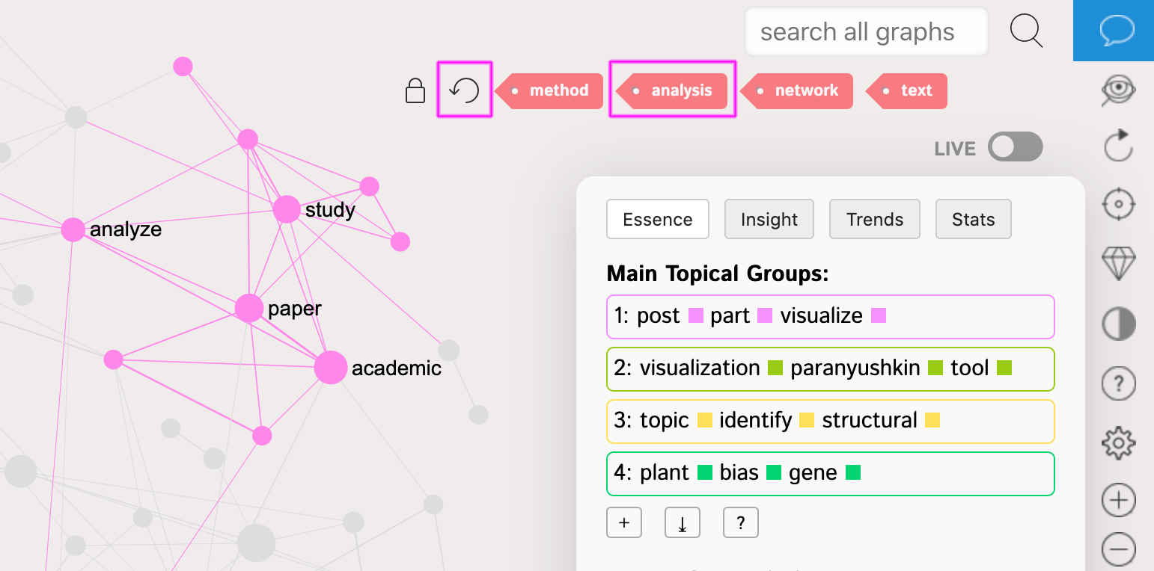Switch to the Insight tab
The image size is (1154, 571).
coord(769,219)
